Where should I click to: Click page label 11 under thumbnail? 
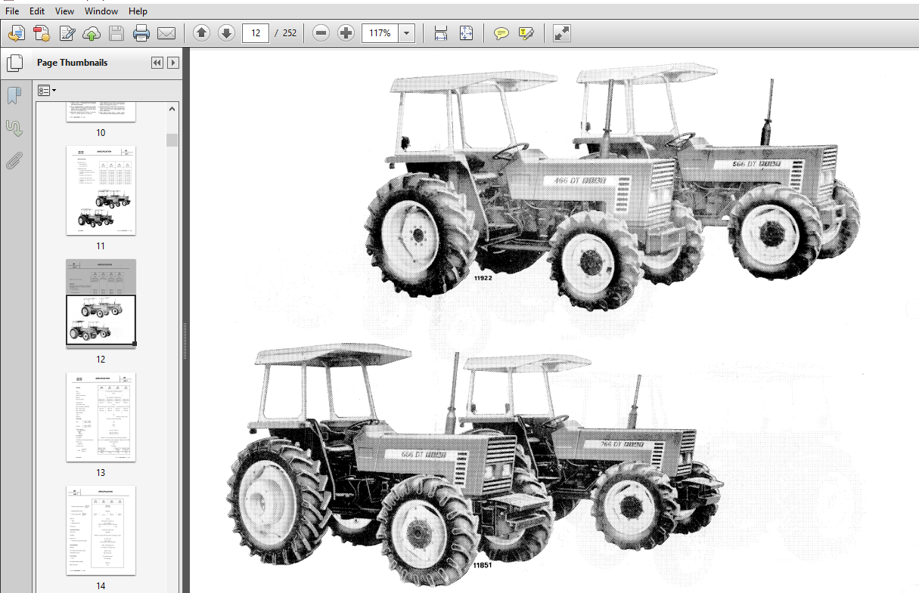(101, 246)
